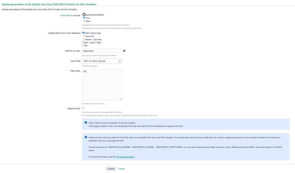
Task: Open the JSU Documentation link
Action: coord(125,156)
